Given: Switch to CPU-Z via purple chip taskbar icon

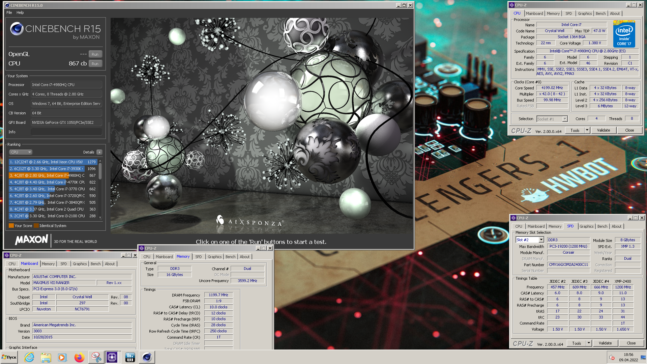Looking at the screenshot, I should pos(112,357).
